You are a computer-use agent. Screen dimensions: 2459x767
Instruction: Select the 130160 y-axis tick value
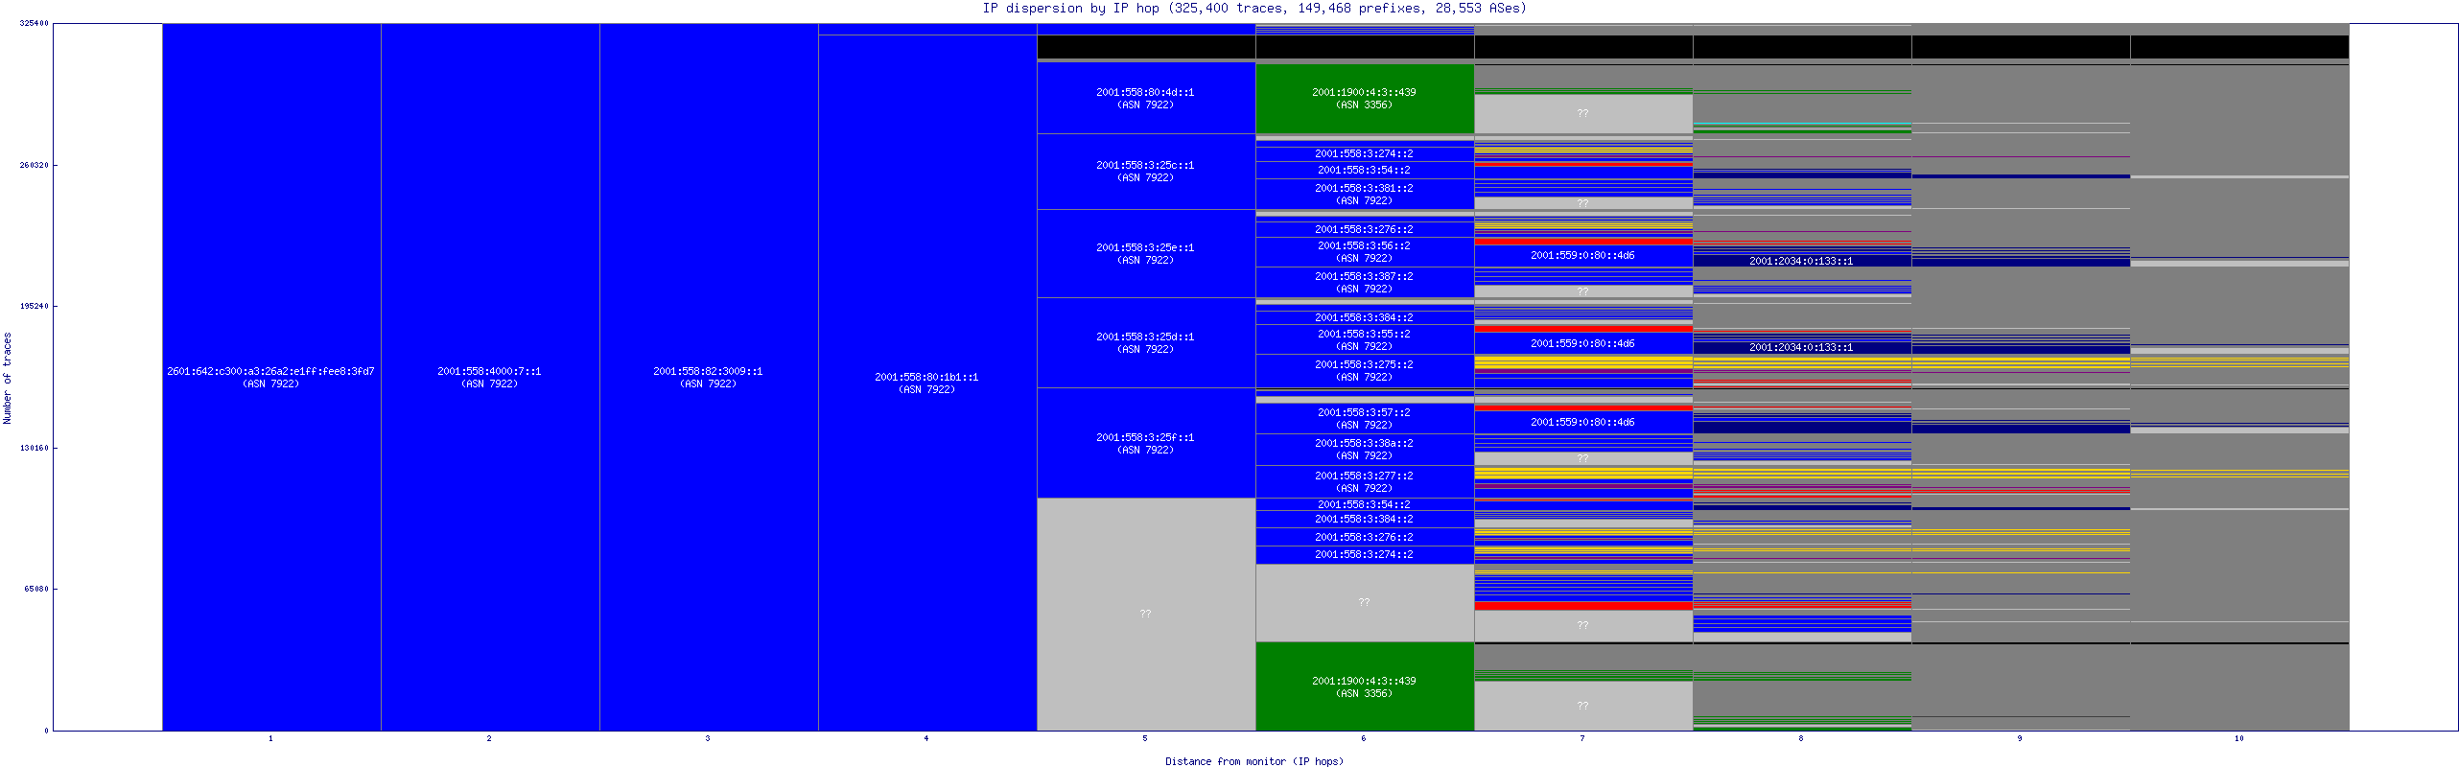coord(35,448)
